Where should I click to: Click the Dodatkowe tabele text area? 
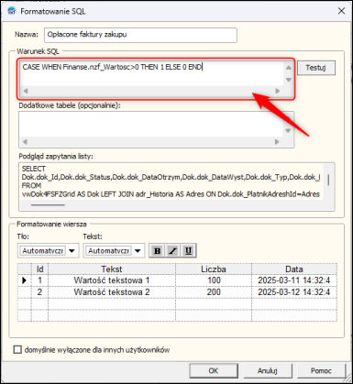tap(151, 125)
